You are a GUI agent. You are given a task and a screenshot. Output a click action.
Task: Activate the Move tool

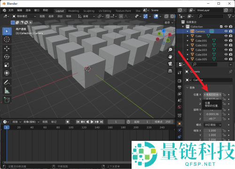coord(7,49)
